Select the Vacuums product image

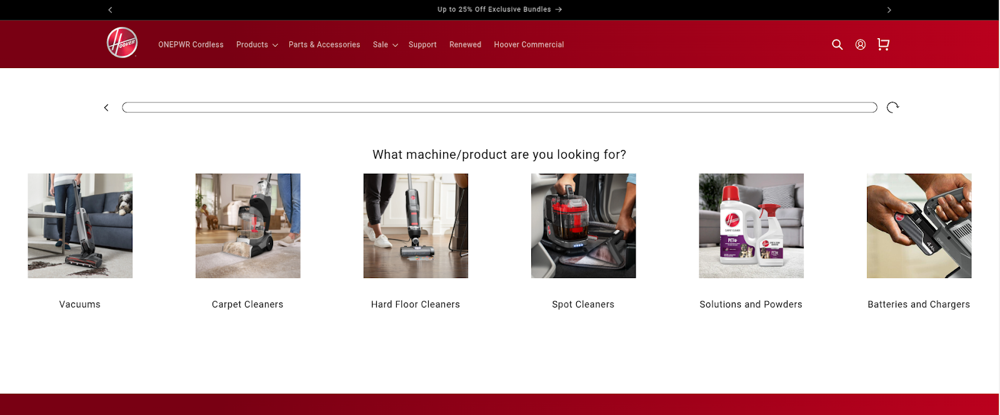[x=80, y=226]
